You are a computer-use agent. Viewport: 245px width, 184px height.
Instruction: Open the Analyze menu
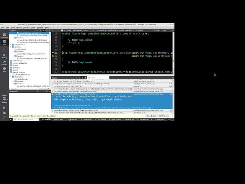click(26, 28)
